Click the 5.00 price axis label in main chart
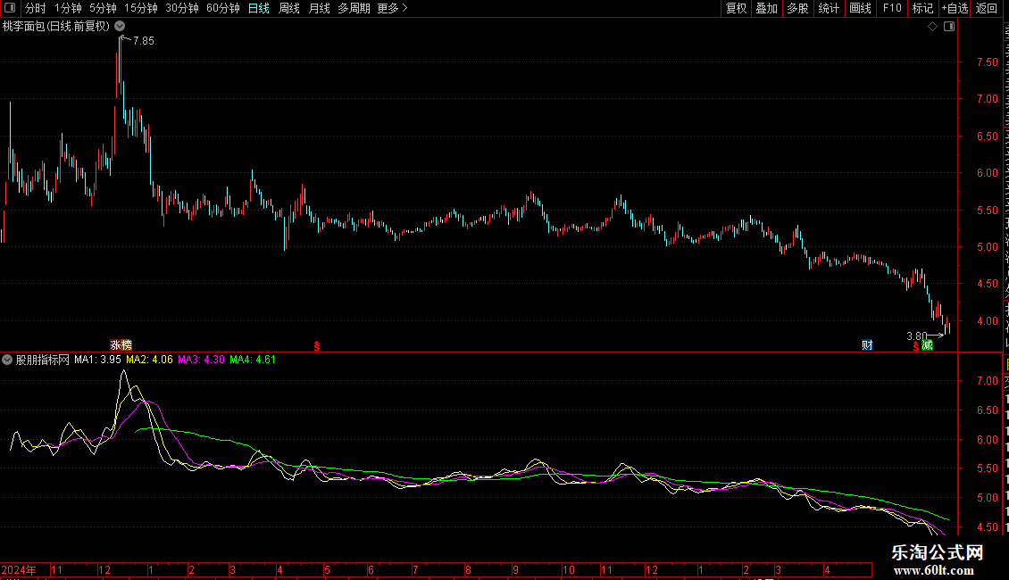This screenshot has width=1009, height=580. (x=987, y=247)
